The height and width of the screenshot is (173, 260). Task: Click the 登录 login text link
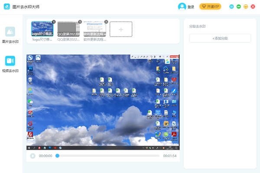[x=191, y=7]
